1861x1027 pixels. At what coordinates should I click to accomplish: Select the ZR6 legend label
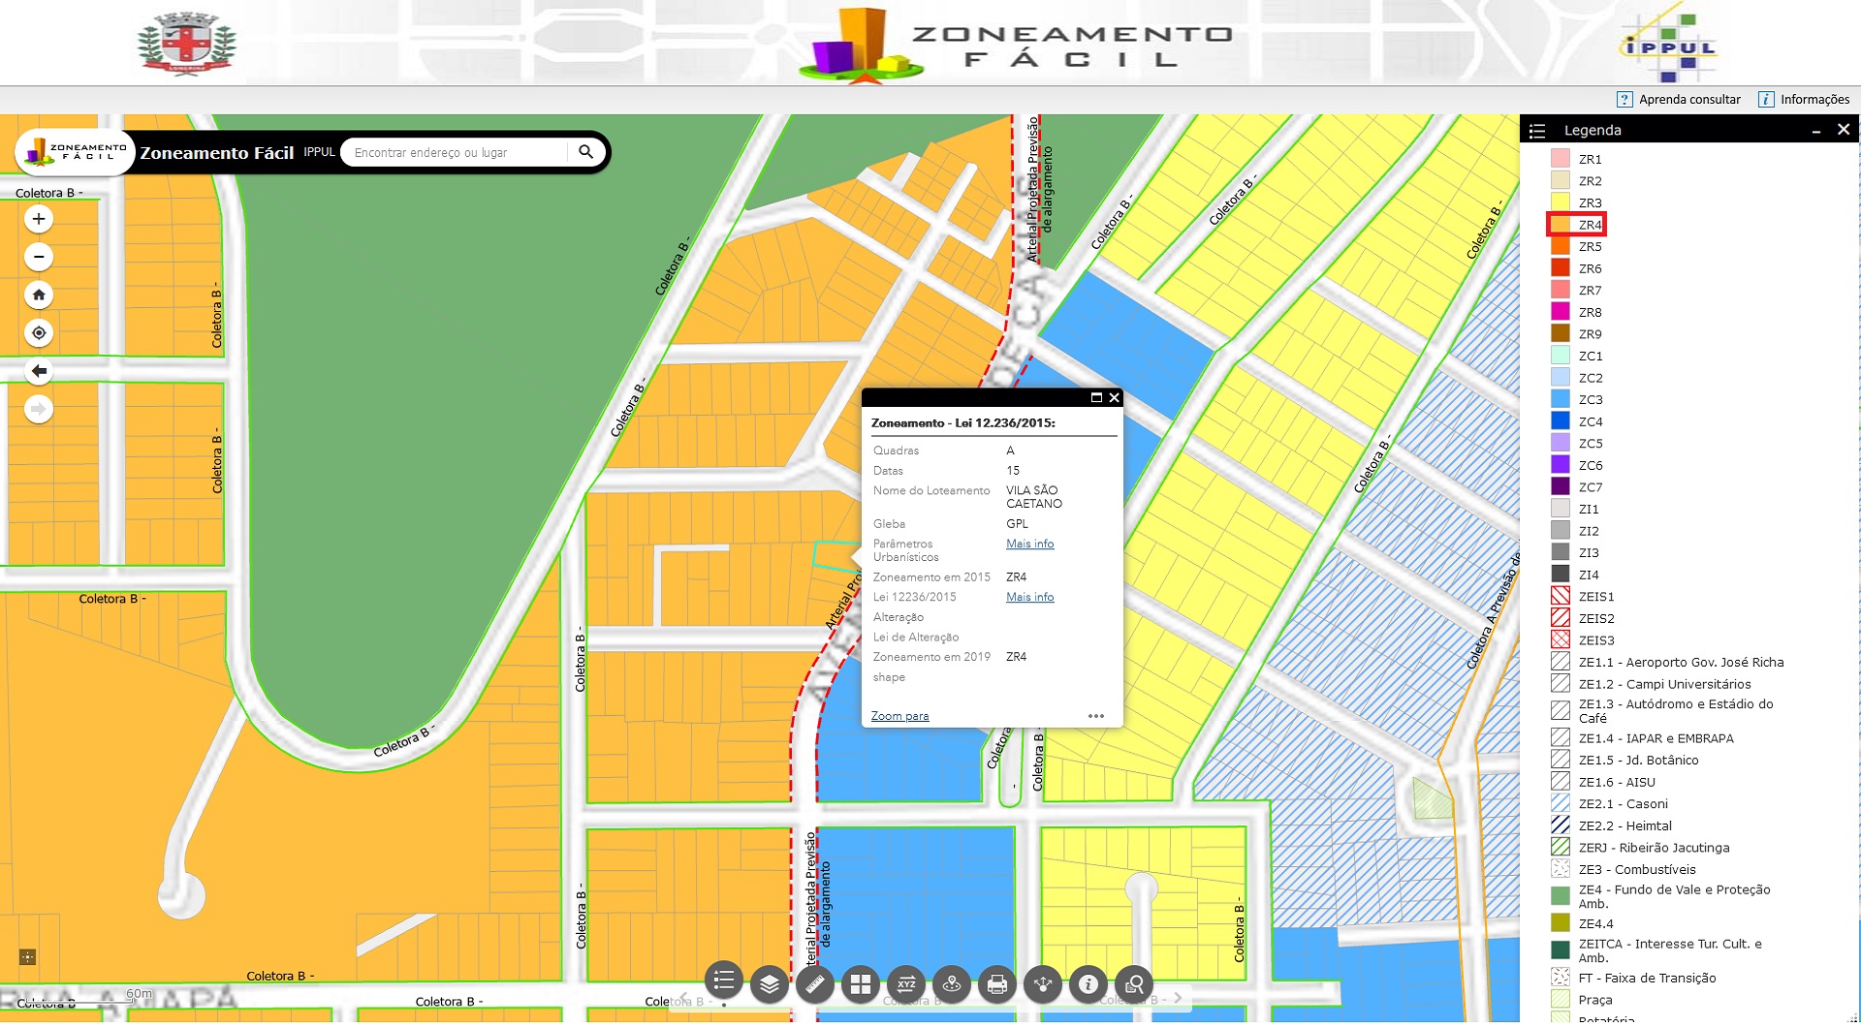(x=1590, y=268)
